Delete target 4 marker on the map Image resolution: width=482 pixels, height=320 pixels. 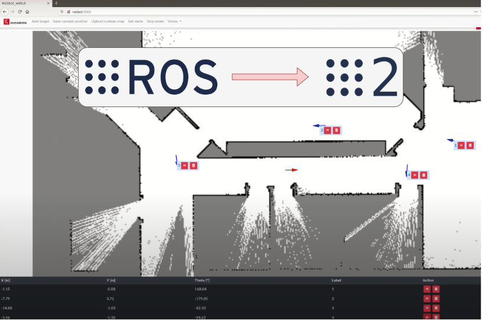pos(424,175)
